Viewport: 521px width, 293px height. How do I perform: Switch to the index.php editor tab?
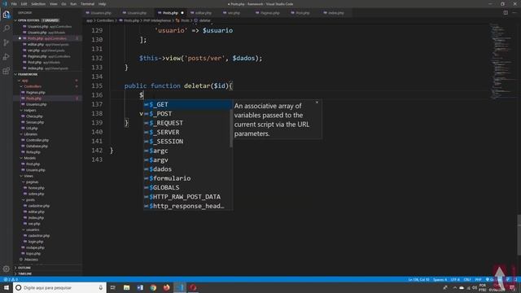336,13
